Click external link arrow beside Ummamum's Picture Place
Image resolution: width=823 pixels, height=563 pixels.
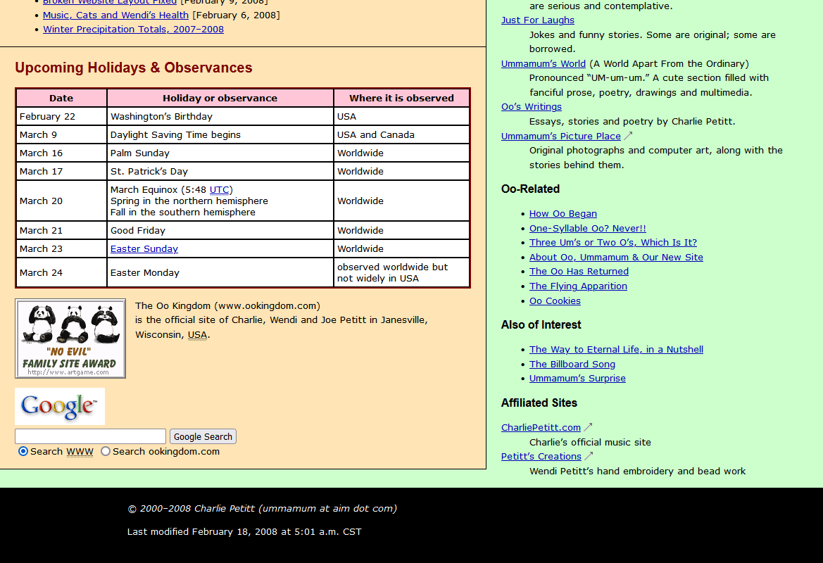628,136
